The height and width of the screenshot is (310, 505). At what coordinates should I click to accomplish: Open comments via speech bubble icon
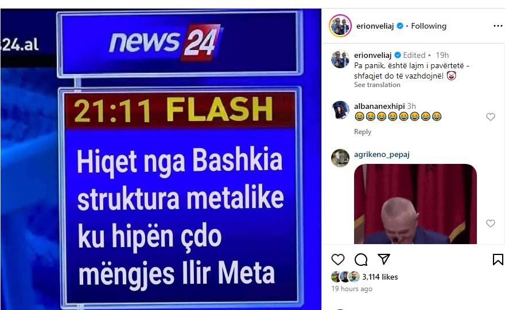(361, 259)
